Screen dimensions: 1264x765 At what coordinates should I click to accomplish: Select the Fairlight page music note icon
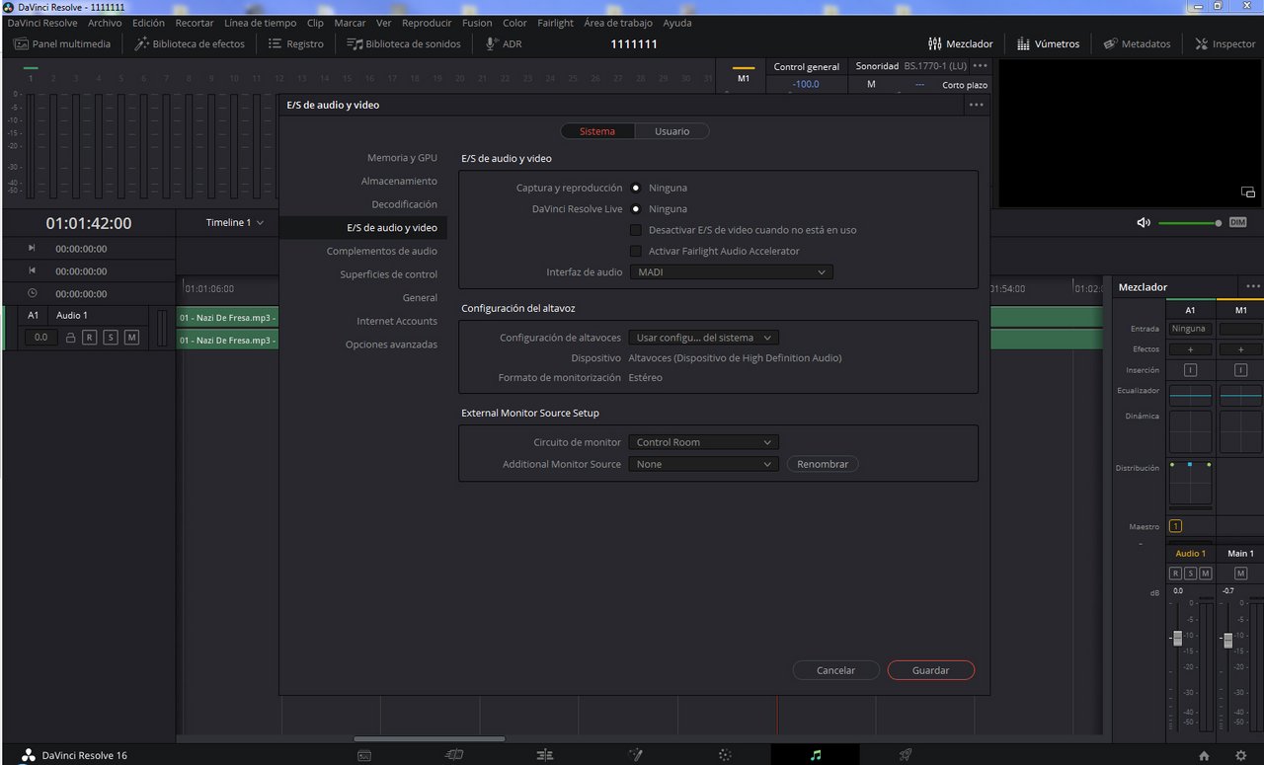(816, 755)
